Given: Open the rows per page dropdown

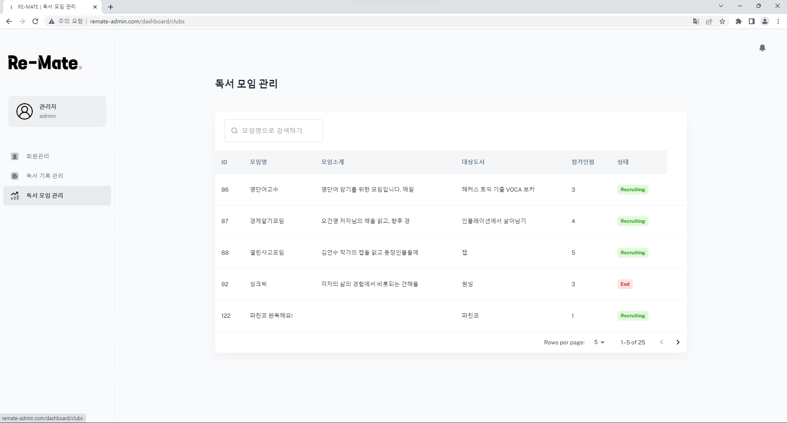Looking at the screenshot, I should point(599,342).
